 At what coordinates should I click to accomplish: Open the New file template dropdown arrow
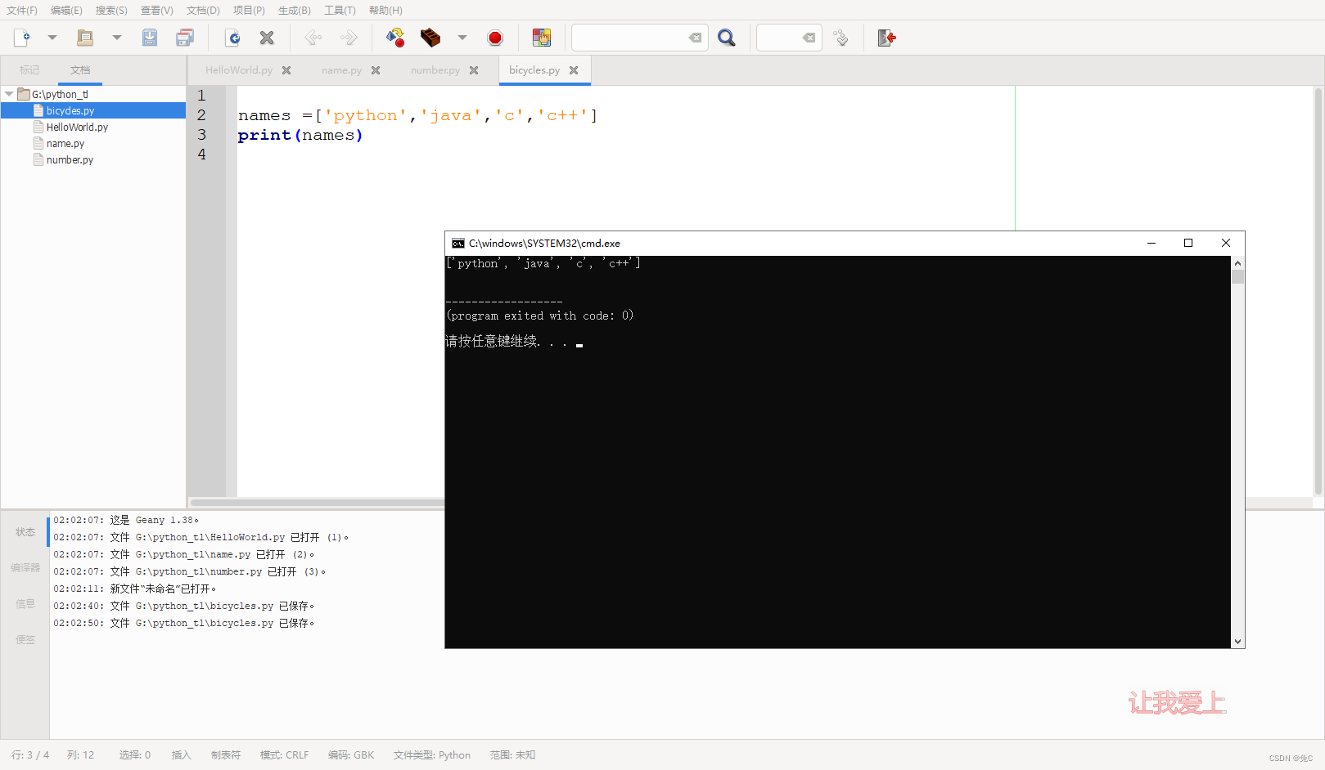(52, 38)
